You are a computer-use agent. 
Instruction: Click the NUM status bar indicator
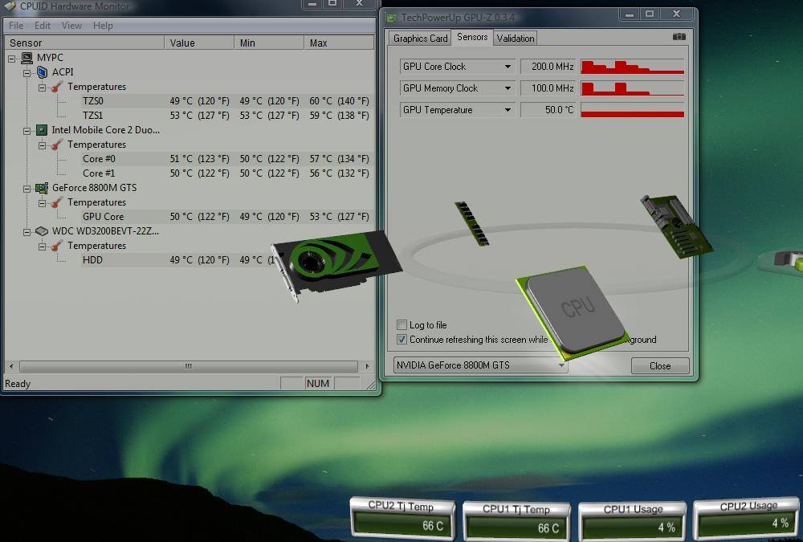pyautogui.click(x=317, y=383)
